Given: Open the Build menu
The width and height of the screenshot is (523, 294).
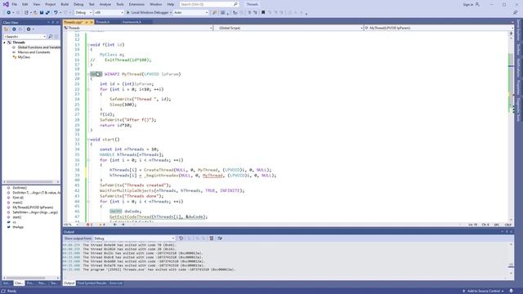Looking at the screenshot, I should [x=65, y=4].
